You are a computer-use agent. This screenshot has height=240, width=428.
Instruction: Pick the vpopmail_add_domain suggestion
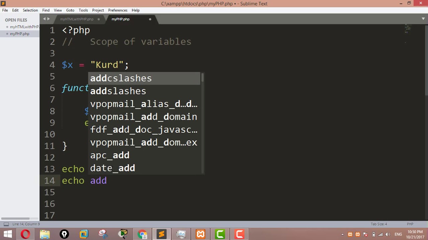pos(144,117)
